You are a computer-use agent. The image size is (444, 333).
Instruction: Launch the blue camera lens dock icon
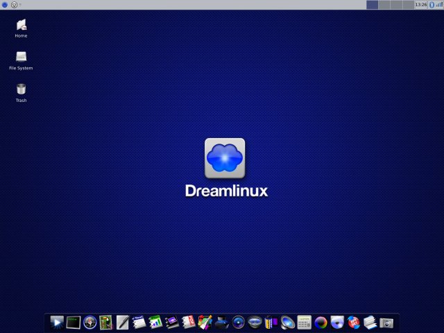238,323
